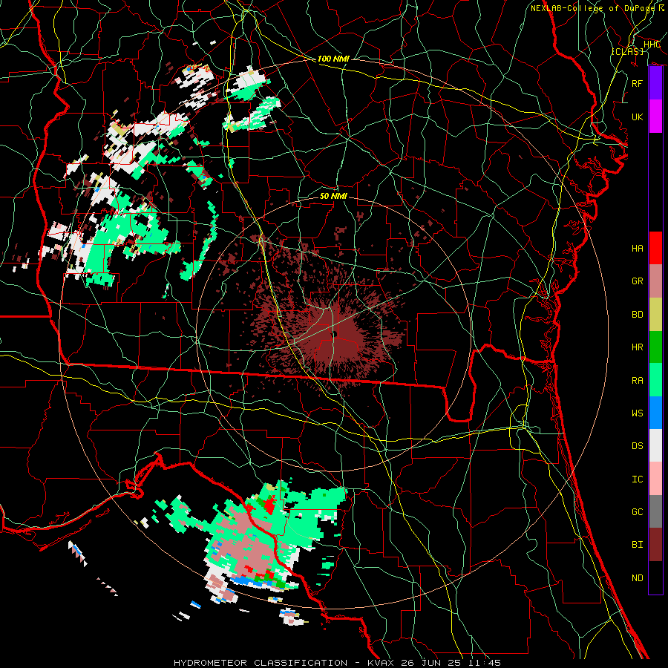Click the GR legend label
Image resolution: width=668 pixels, height=668 pixels.
[x=637, y=281]
